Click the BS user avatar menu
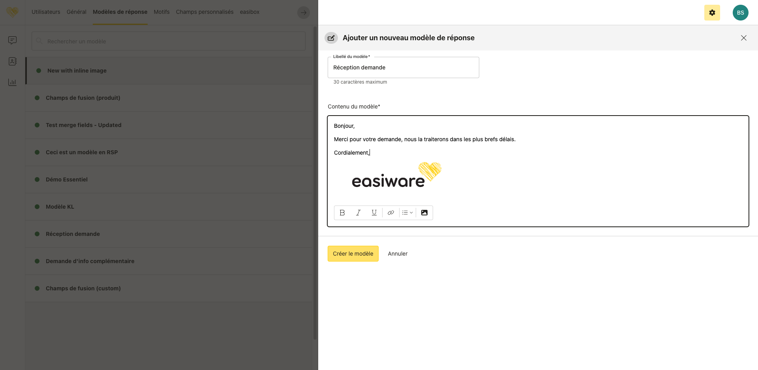 740,13
